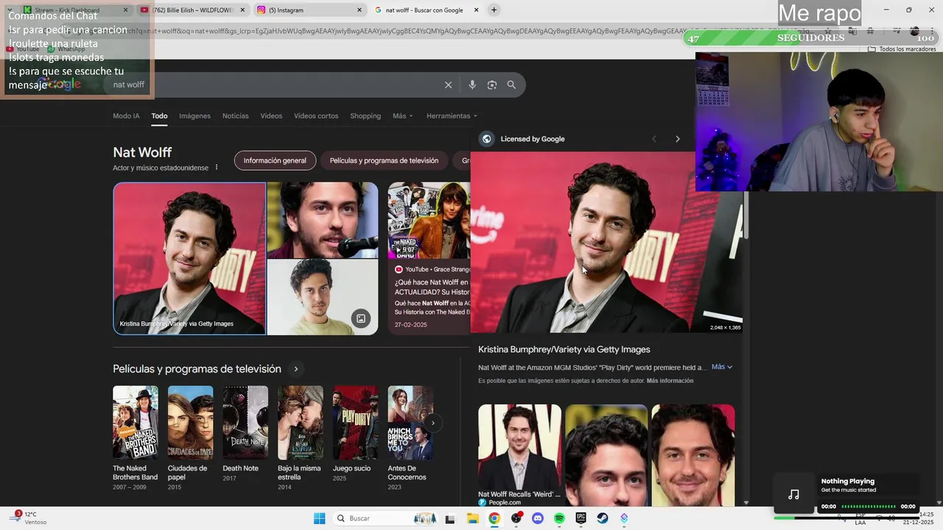Expand the Herramientas dropdown
Image resolution: width=943 pixels, height=530 pixels.
(452, 116)
